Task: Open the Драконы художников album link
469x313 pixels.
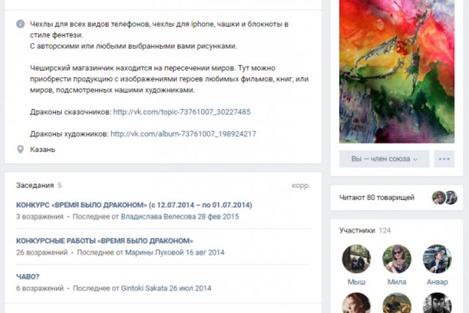Action: 183,134
